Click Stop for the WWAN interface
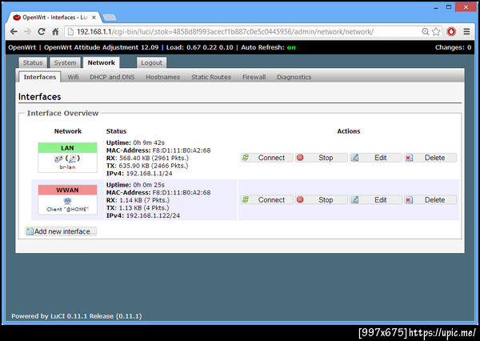Viewport: 480px width, 341px height. click(x=322, y=200)
